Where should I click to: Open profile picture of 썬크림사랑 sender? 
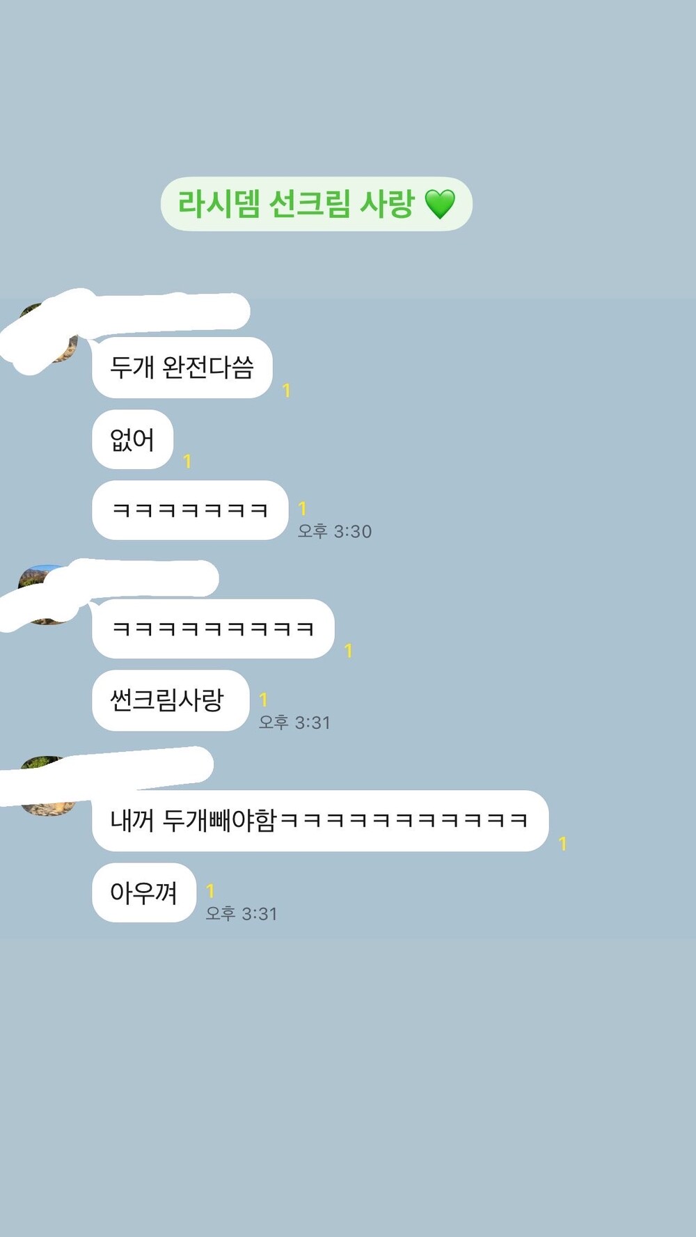47,594
